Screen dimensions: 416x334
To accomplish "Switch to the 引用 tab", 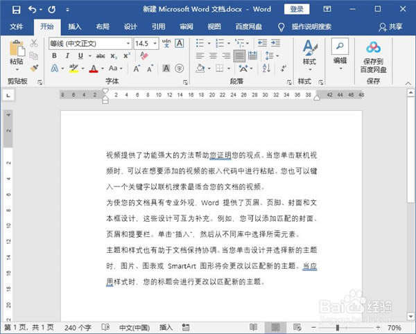I will (x=158, y=26).
